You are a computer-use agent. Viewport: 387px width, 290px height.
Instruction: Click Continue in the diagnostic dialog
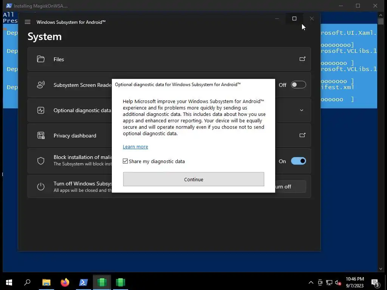[x=193, y=179]
